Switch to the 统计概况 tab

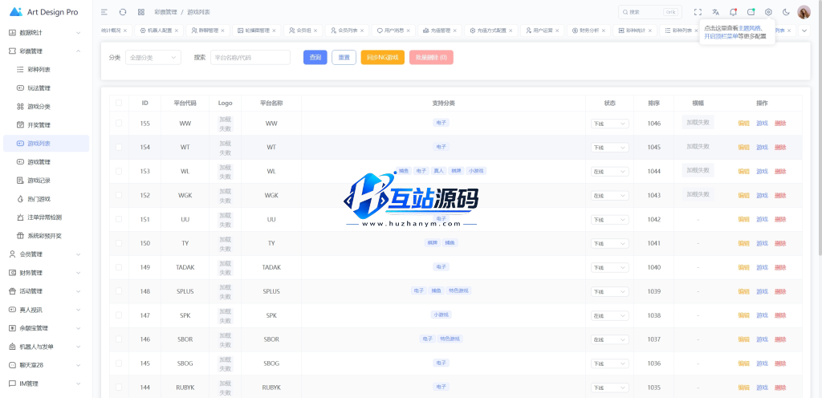[x=111, y=30]
